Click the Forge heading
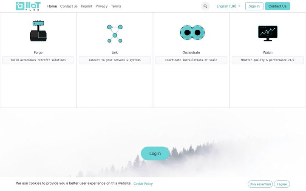Viewport: 306px width, 191px height. (x=38, y=53)
